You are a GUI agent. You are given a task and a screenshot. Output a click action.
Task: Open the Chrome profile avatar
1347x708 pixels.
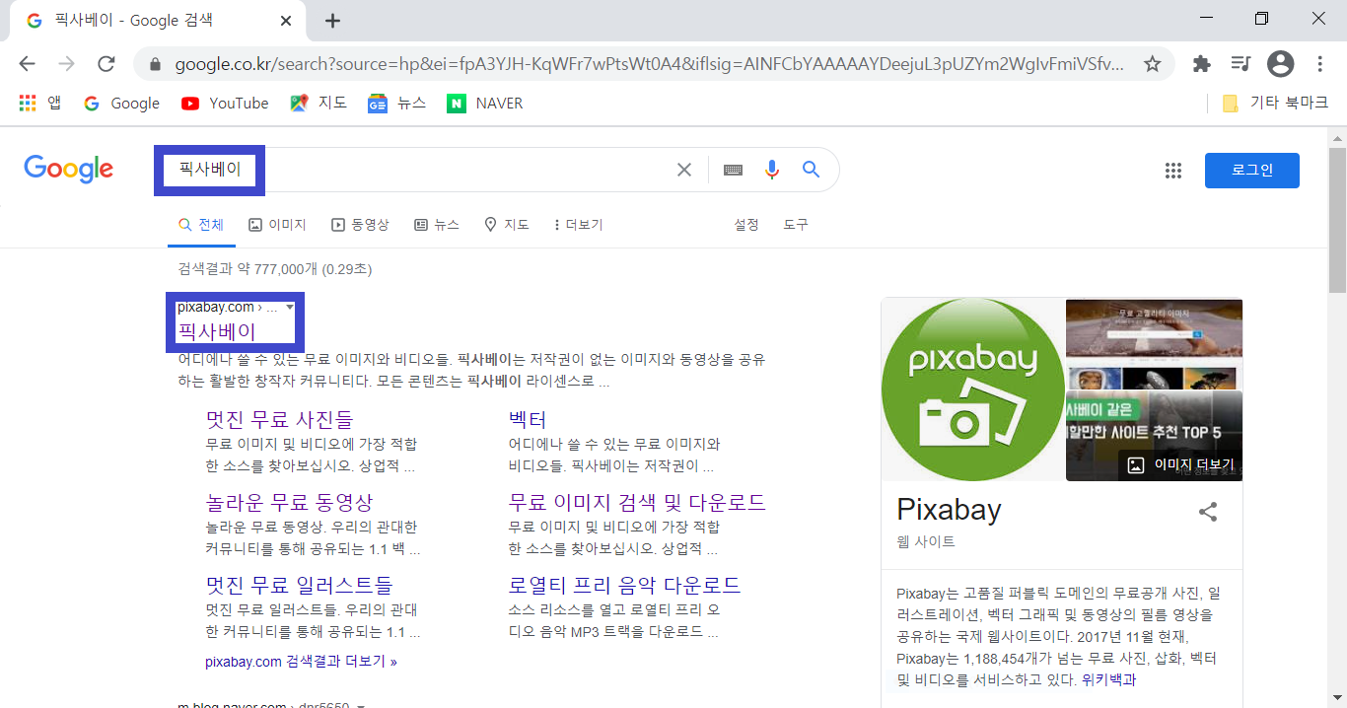(1280, 64)
